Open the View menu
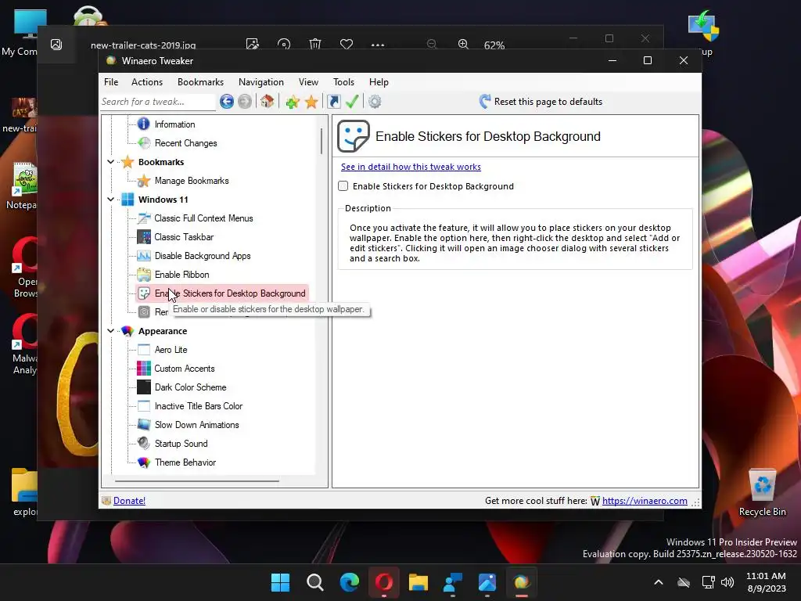 [x=308, y=81]
